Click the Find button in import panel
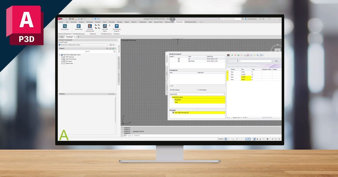The image size is (338, 177). click(276, 61)
